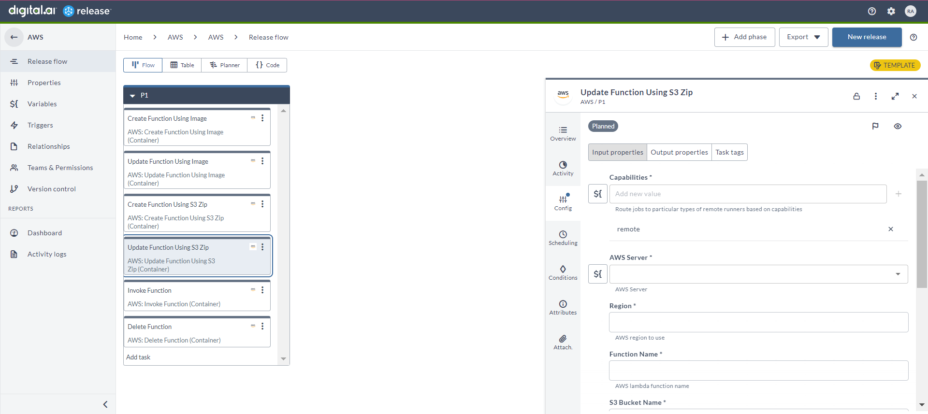Open Triggers in sidebar
928x414 pixels.
[x=58, y=125]
